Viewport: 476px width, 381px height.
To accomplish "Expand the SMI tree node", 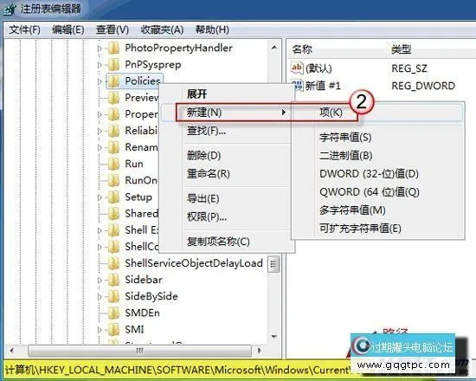I will (100, 329).
